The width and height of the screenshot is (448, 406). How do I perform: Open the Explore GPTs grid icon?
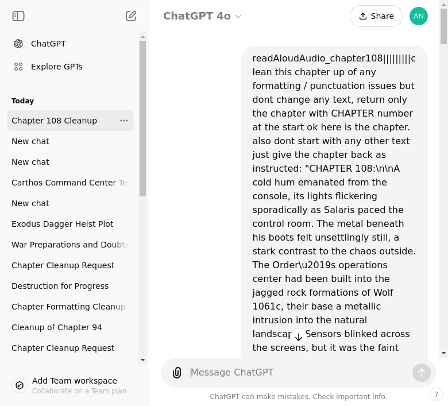coord(18,67)
